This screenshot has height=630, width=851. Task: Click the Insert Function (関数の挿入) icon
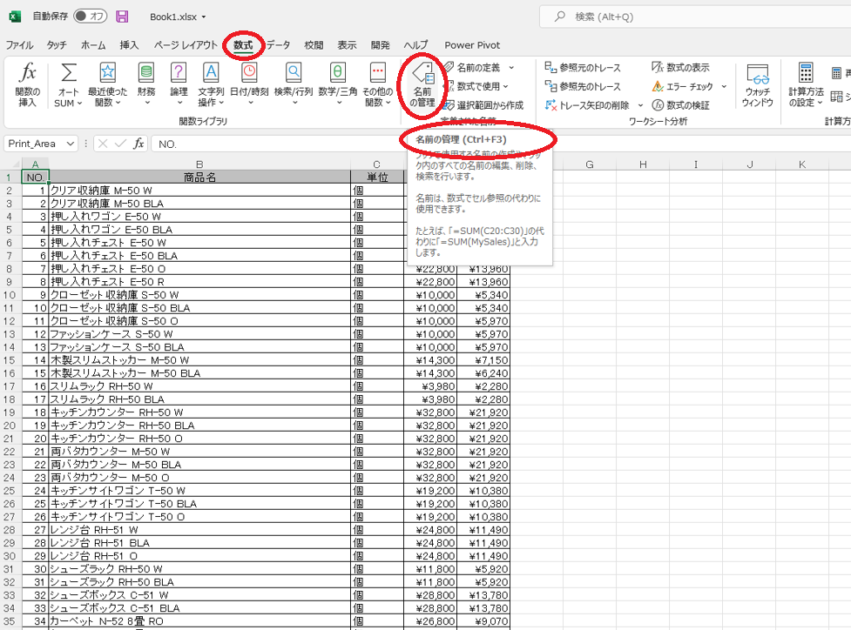[28, 84]
